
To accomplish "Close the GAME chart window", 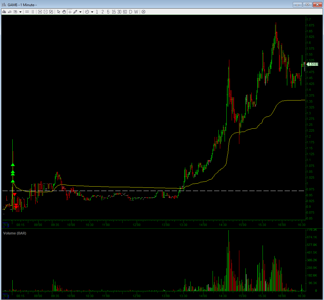I will [318, 4].
